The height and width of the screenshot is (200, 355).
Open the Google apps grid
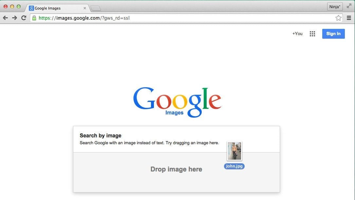(312, 34)
